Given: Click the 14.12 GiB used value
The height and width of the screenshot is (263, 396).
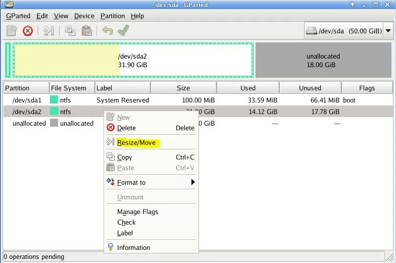Looking at the screenshot, I should tap(263, 112).
